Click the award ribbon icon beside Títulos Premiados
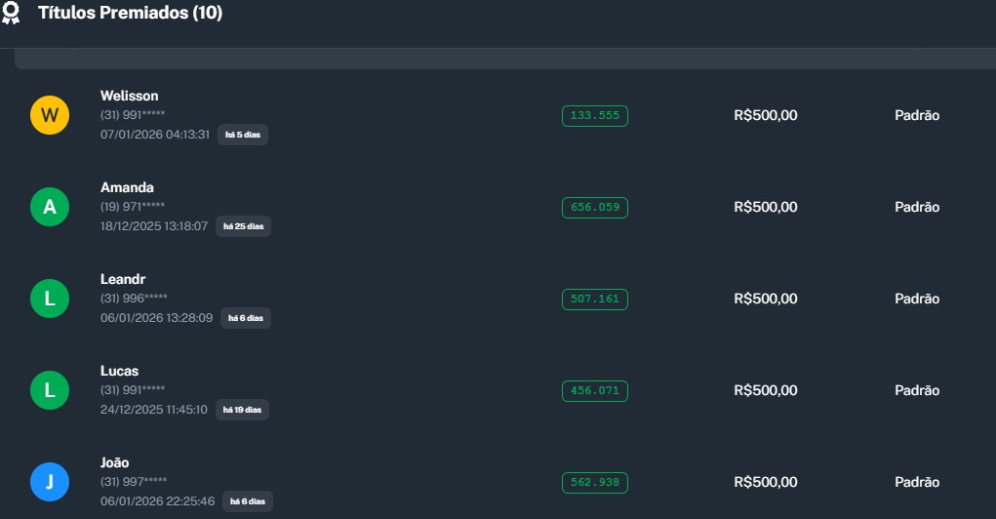996x519 pixels. point(11,14)
